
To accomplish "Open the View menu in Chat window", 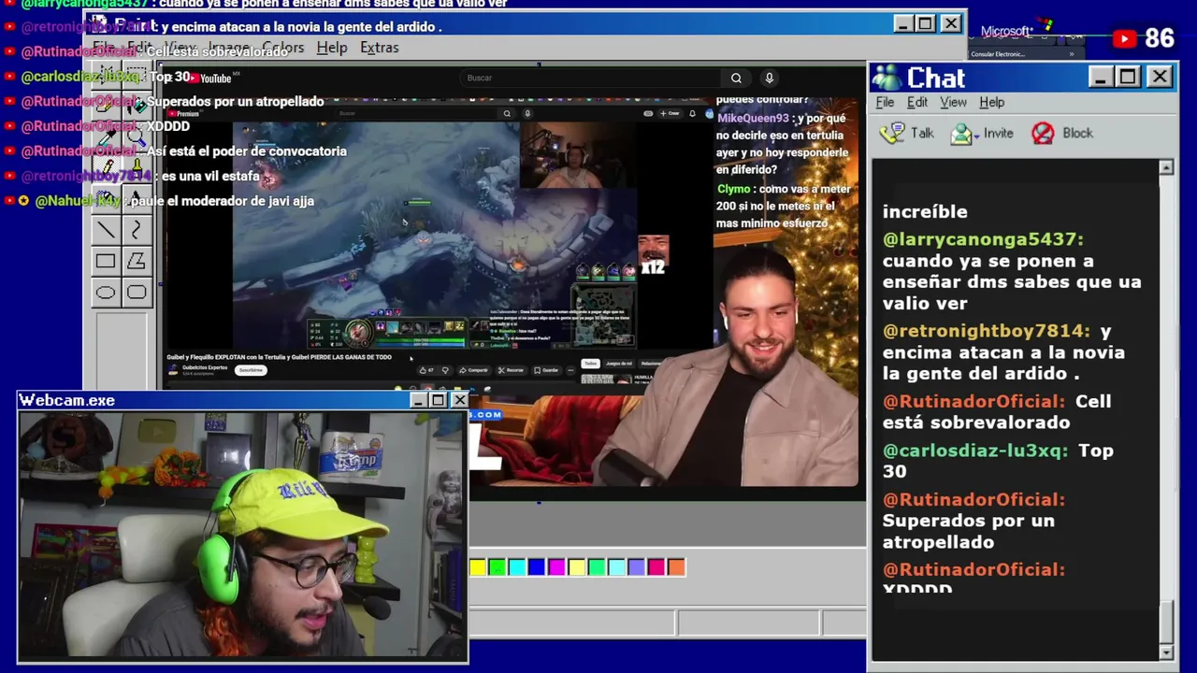I will 953,102.
